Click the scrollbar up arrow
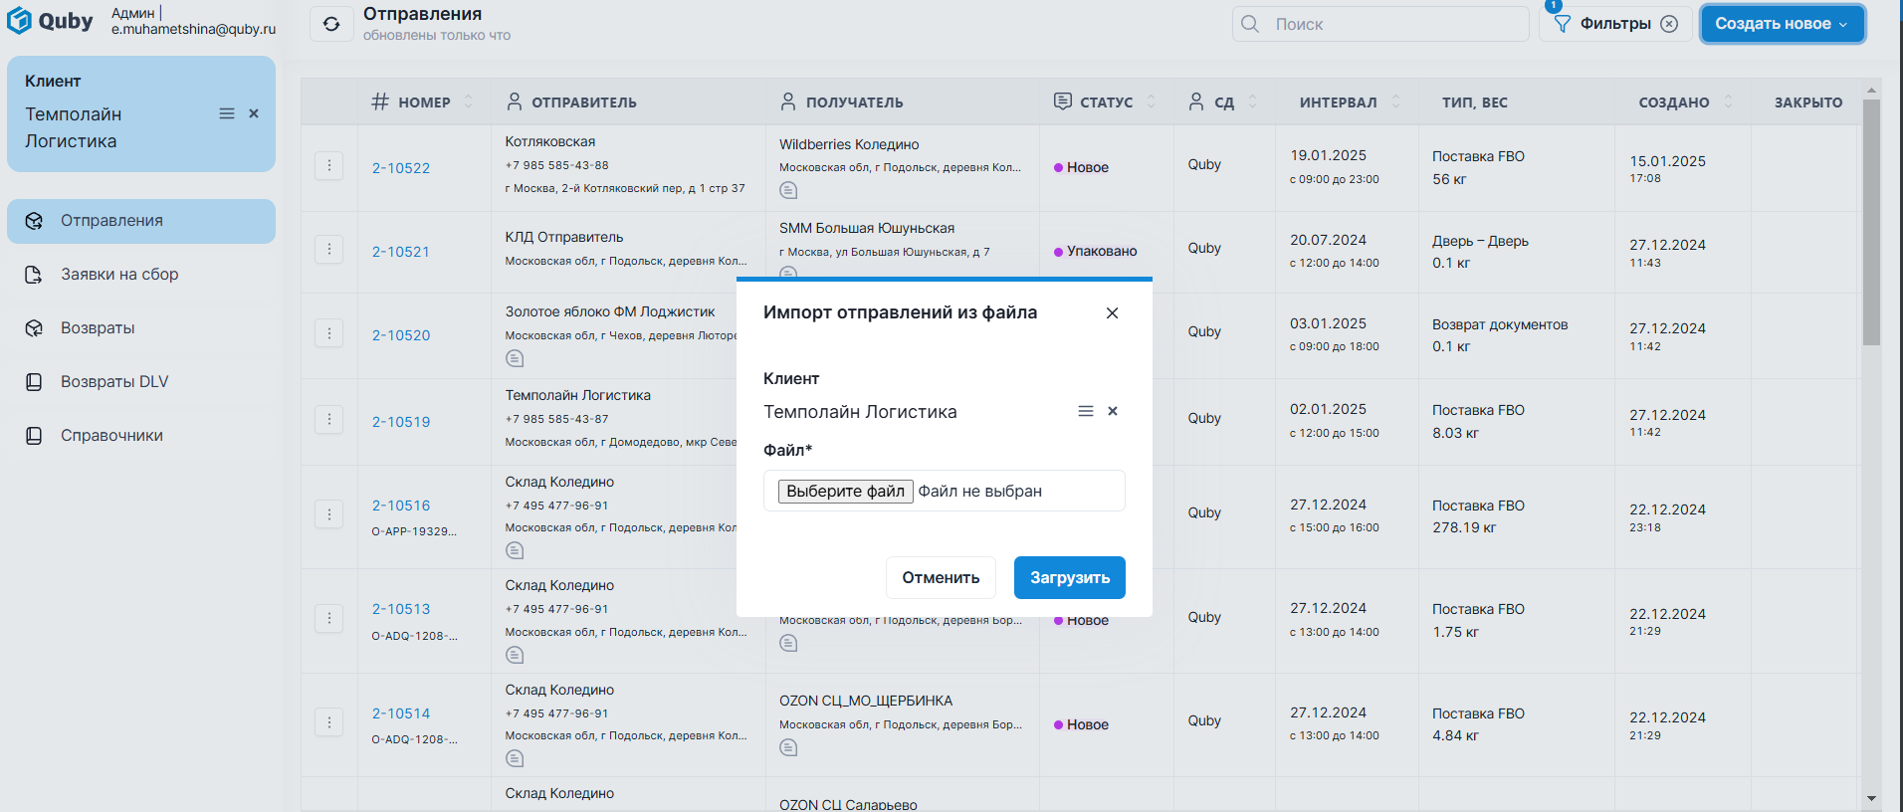Viewport: 1903px width, 812px height. click(1871, 90)
